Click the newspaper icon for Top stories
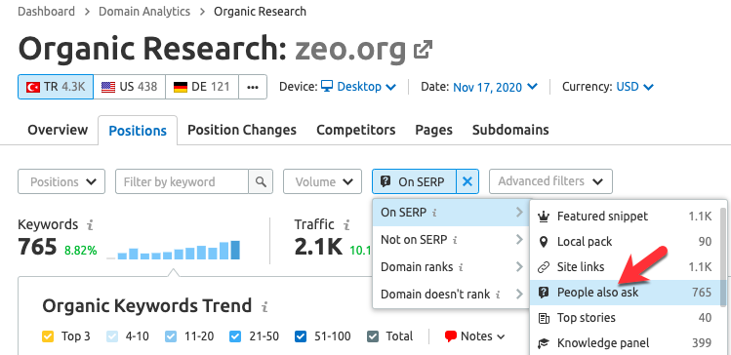731x355 pixels. pyautogui.click(x=544, y=318)
